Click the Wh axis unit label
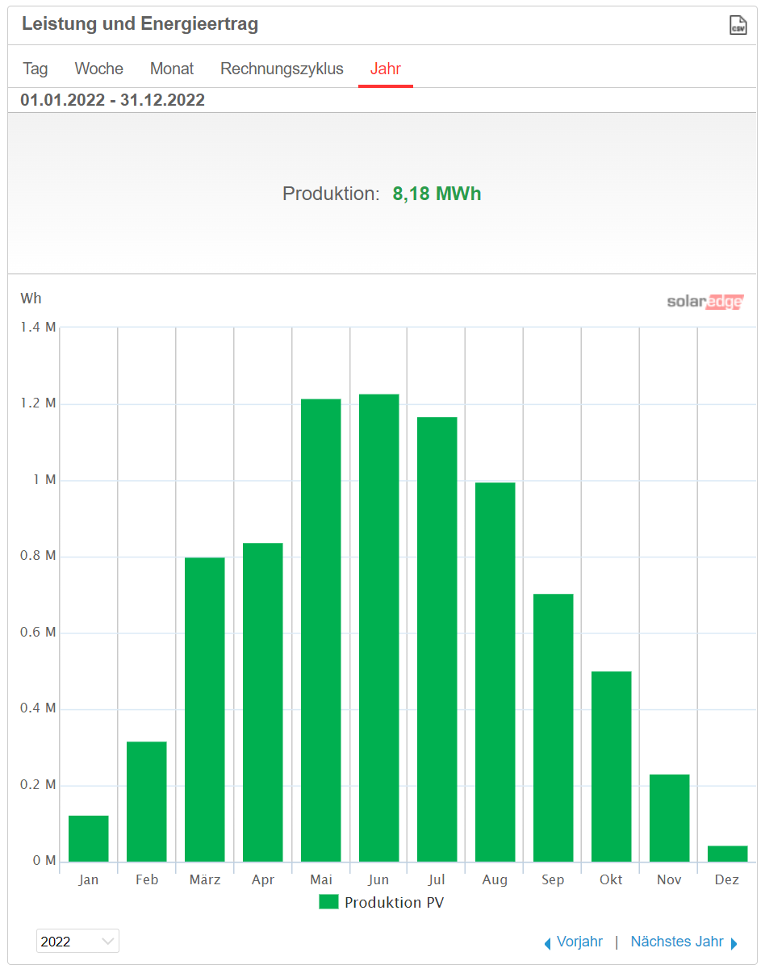 click(x=31, y=299)
